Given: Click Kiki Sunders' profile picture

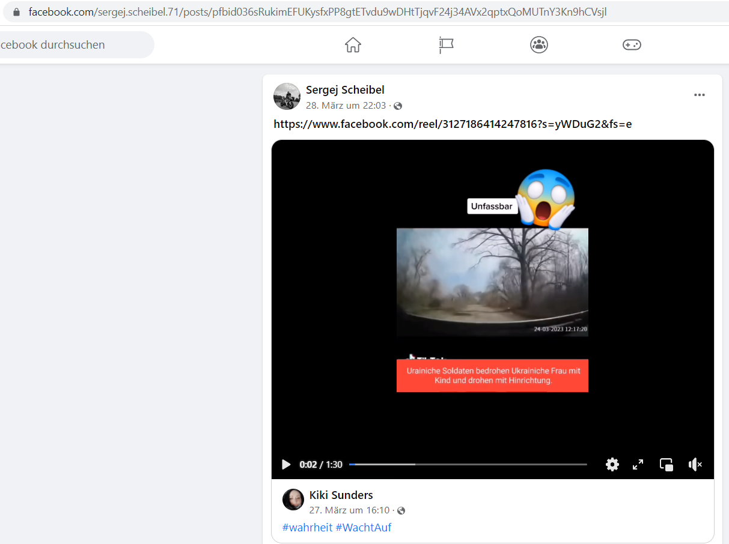Looking at the screenshot, I should (x=293, y=500).
